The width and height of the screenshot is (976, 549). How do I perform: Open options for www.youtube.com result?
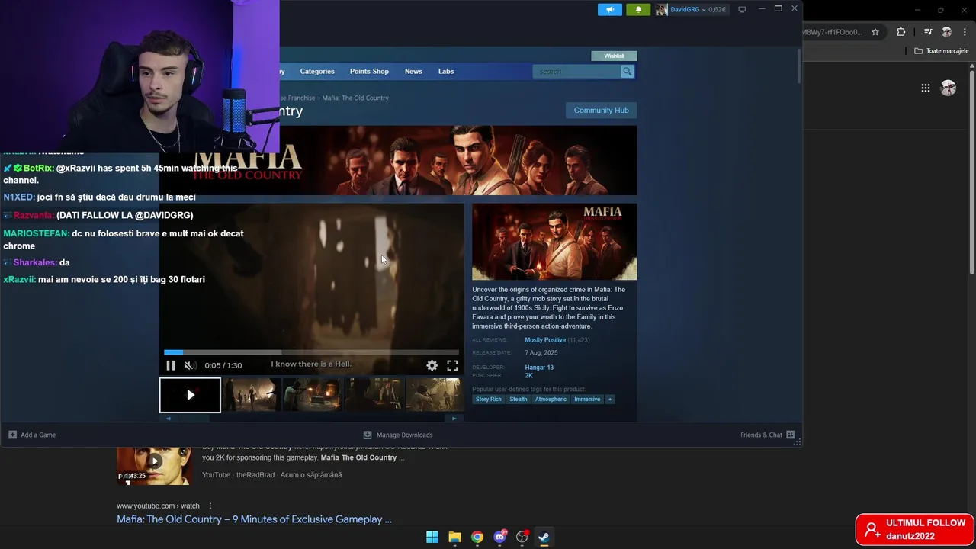click(x=210, y=506)
